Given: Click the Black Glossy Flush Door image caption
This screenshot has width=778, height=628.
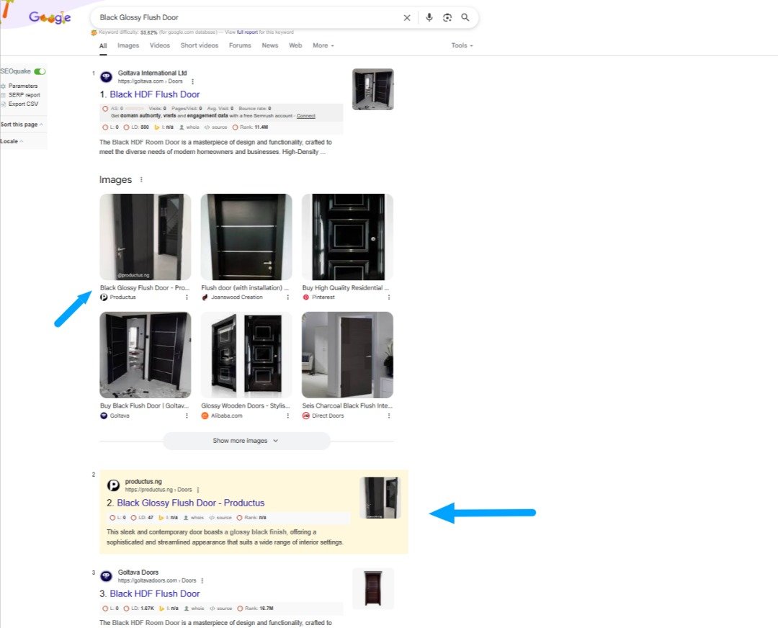Looking at the screenshot, I should pos(144,287).
